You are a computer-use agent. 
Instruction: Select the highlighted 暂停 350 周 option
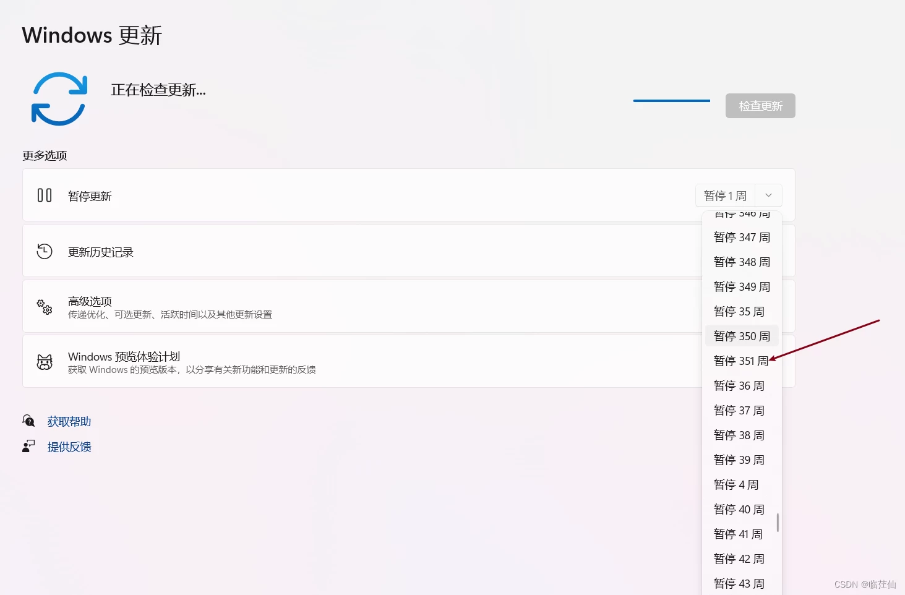click(x=742, y=336)
